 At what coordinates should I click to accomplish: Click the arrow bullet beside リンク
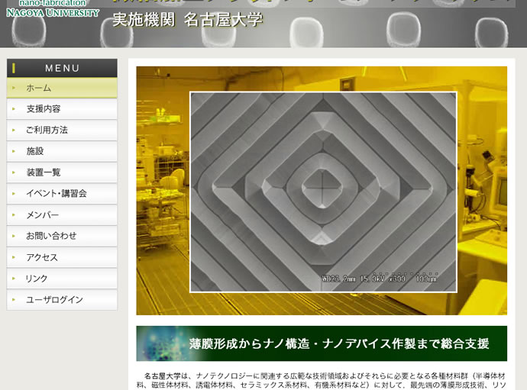(13, 279)
